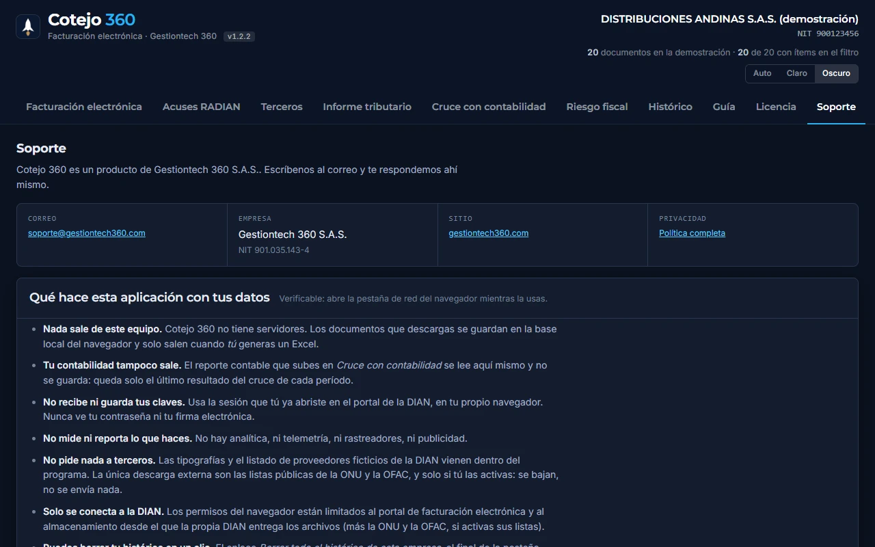Open the Terceros tab
Viewport: 875px width, 547px height.
[282, 107]
